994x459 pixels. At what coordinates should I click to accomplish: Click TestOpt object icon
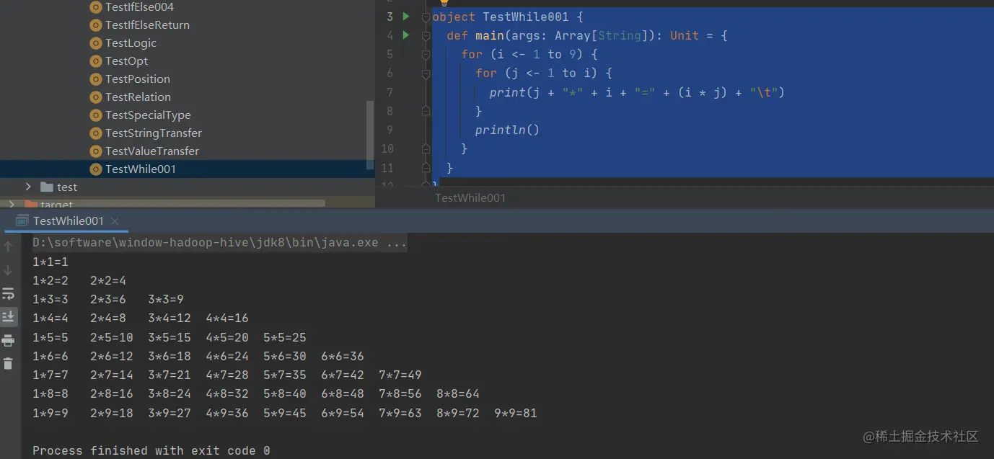coord(96,61)
